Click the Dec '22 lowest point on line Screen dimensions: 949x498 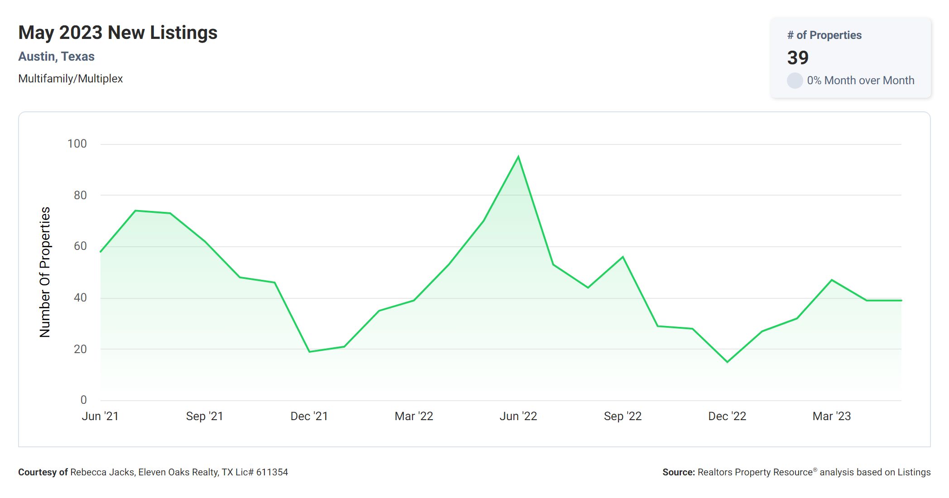(727, 362)
